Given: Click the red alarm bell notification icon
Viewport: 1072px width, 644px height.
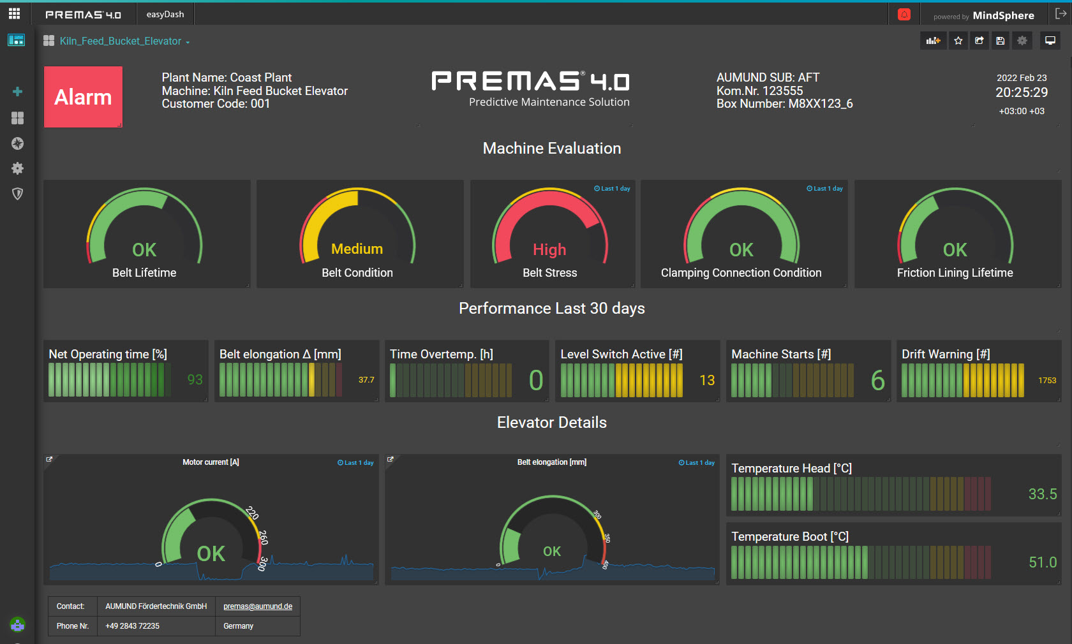Looking at the screenshot, I should 904,15.
